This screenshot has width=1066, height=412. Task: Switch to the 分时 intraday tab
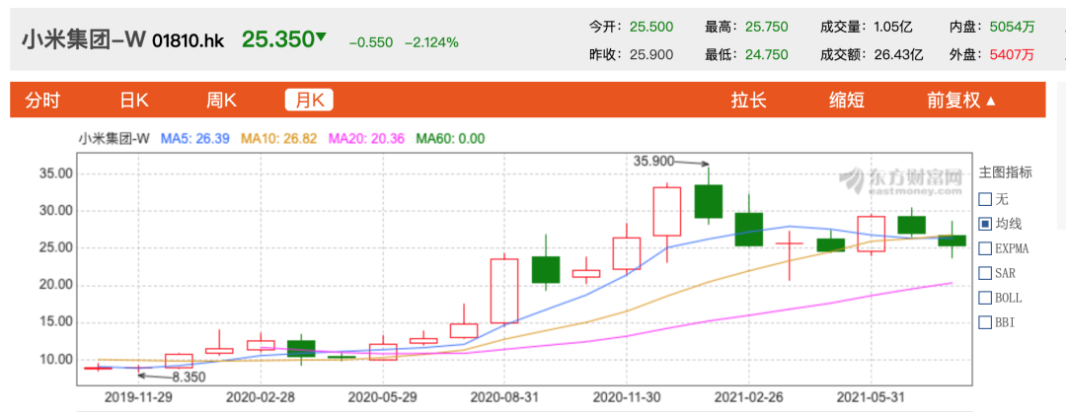coord(42,101)
